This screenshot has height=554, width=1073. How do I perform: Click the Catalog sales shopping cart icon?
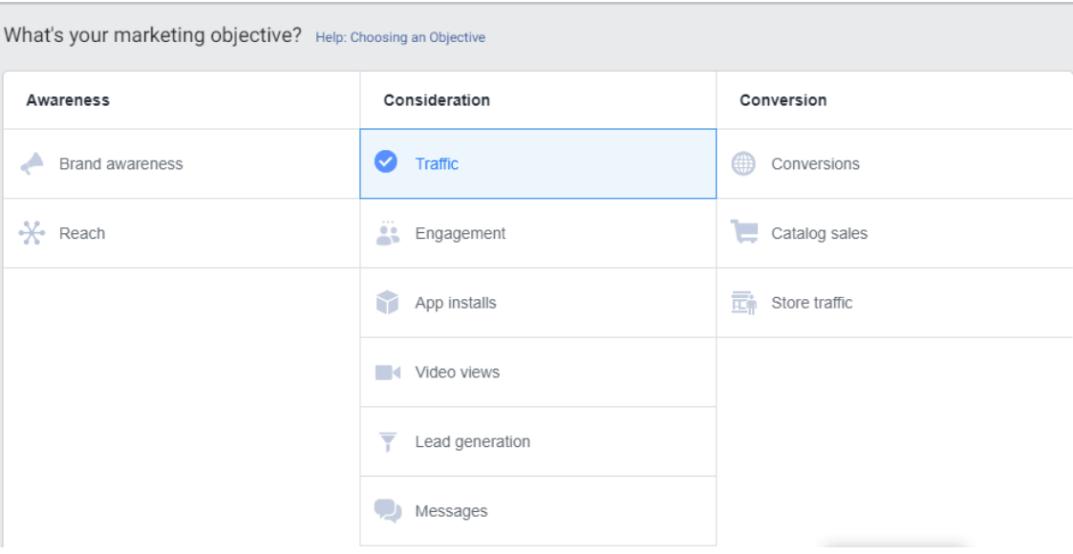point(743,233)
